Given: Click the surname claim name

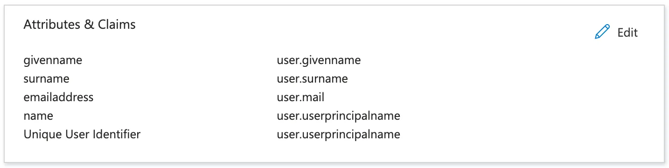Looking at the screenshot, I should click(47, 79).
